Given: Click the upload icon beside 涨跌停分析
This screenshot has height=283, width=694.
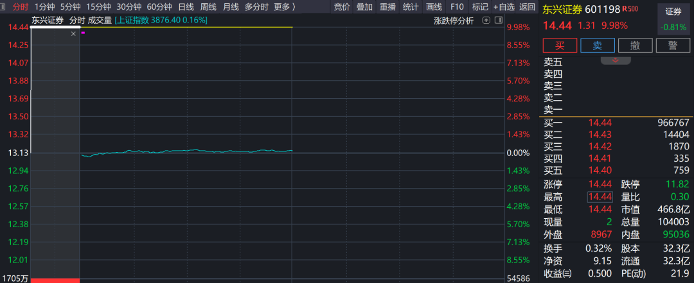Looking at the screenshot, I should [486, 20].
